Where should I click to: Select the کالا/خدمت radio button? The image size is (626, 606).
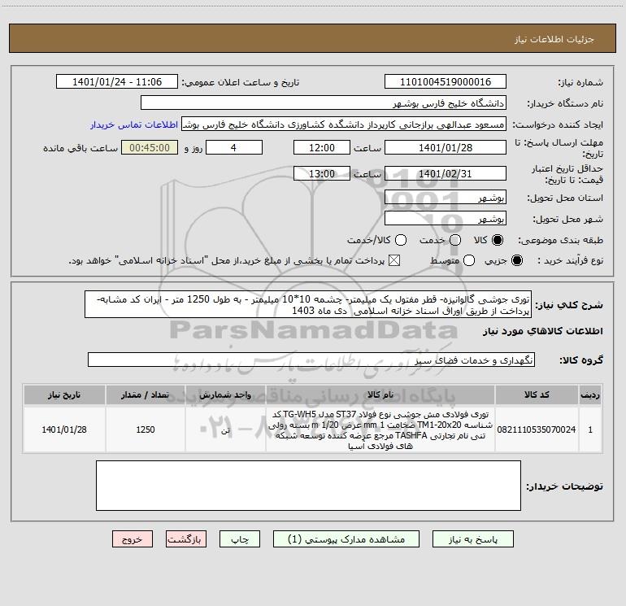(x=401, y=240)
